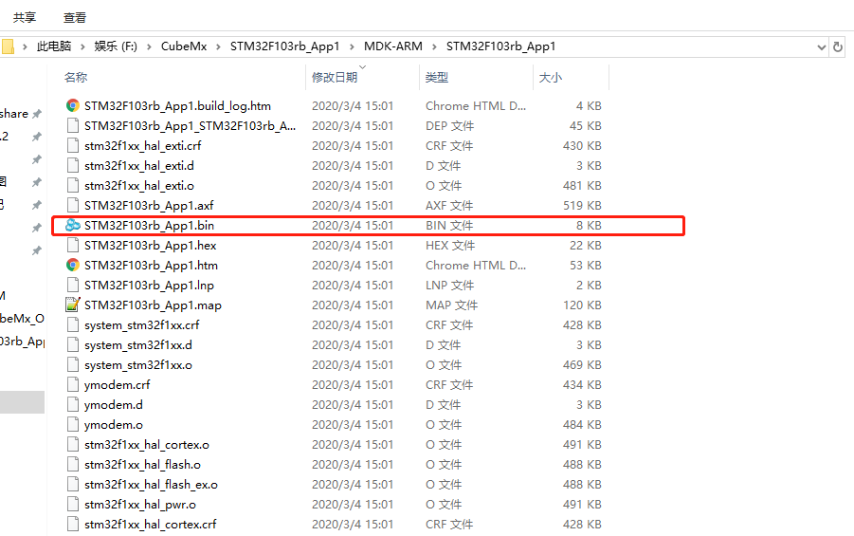Select file name STM32F103rb_App1.map
The image size is (854, 536).
point(153,305)
